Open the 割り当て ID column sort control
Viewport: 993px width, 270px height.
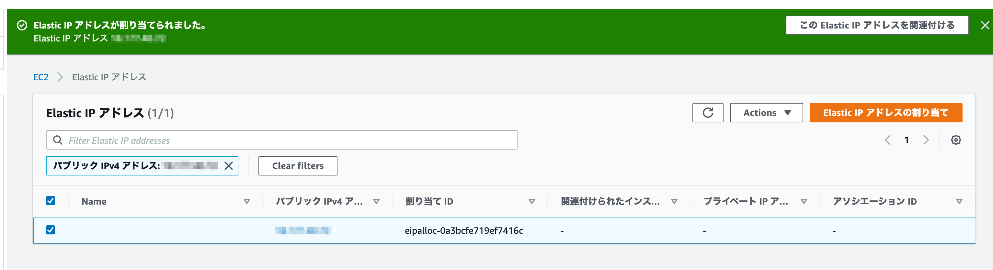[532, 201]
